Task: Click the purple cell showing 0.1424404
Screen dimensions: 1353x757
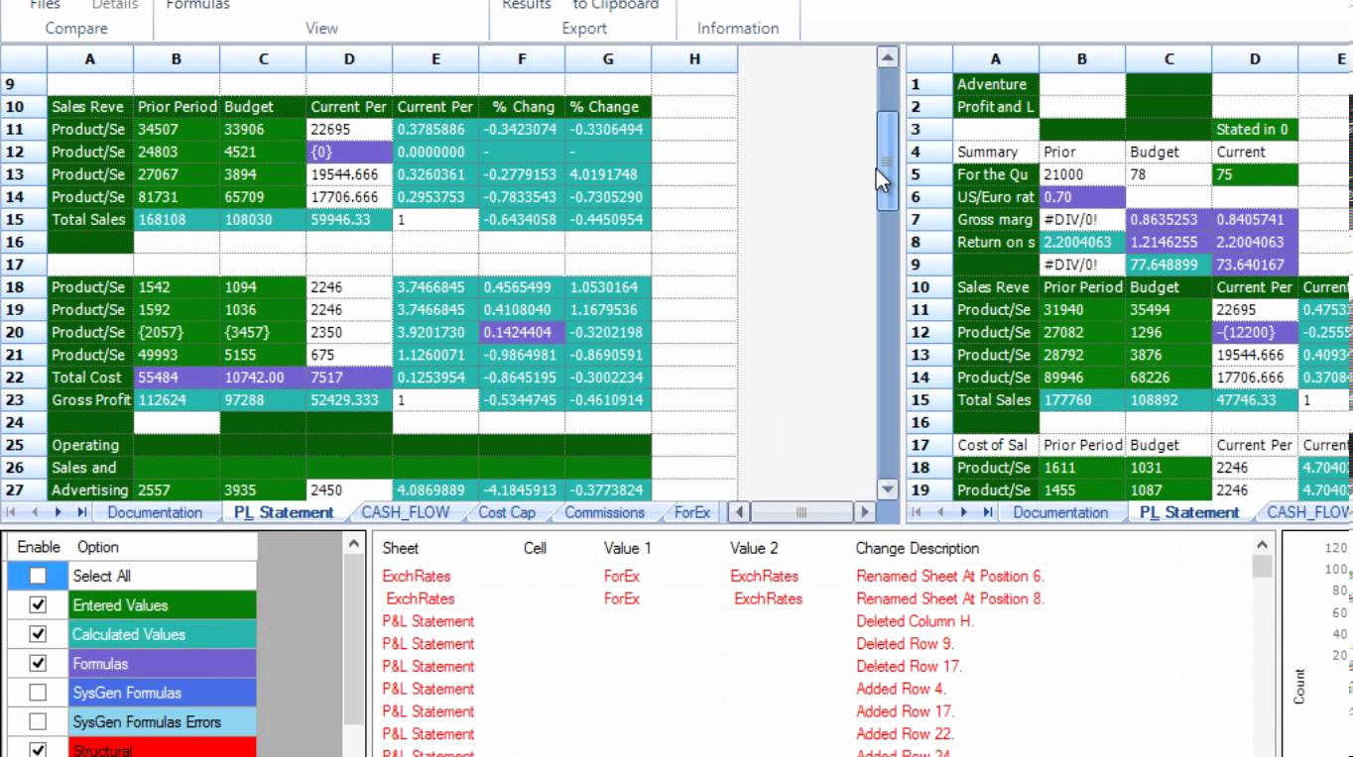Action: coord(522,332)
